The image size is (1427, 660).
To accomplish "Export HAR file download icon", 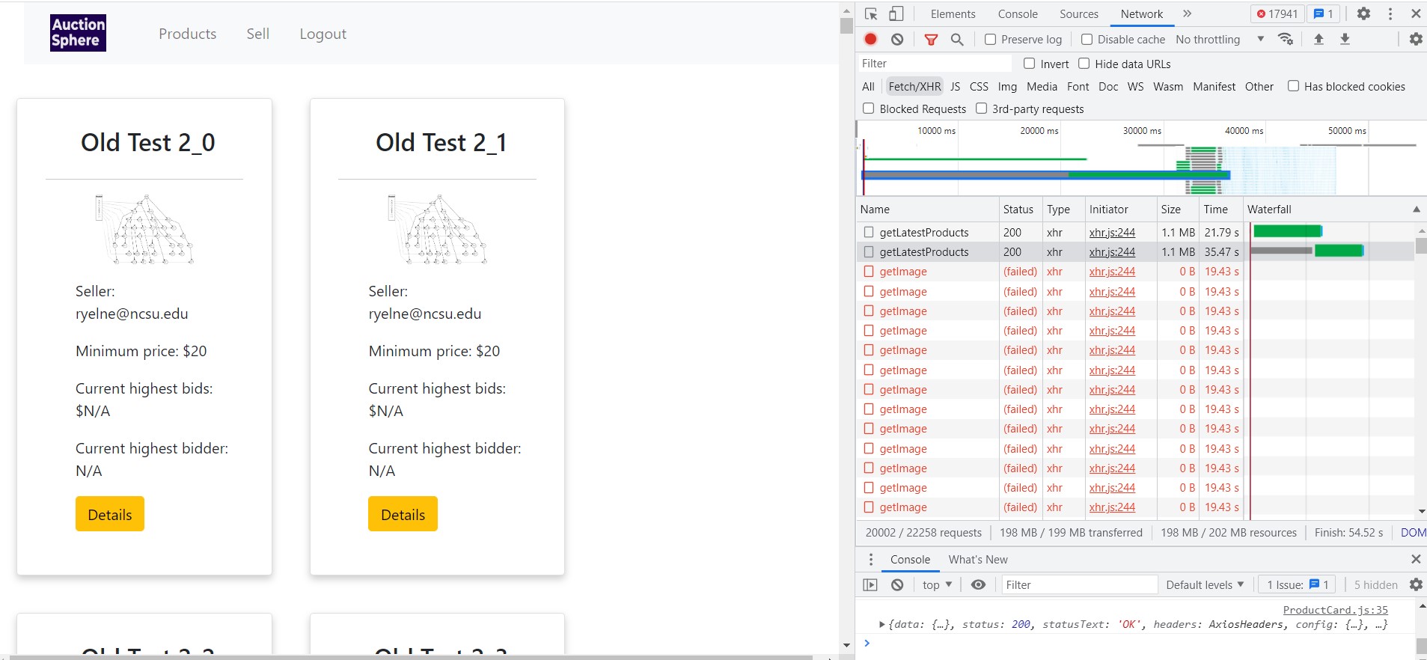I will coord(1345,39).
